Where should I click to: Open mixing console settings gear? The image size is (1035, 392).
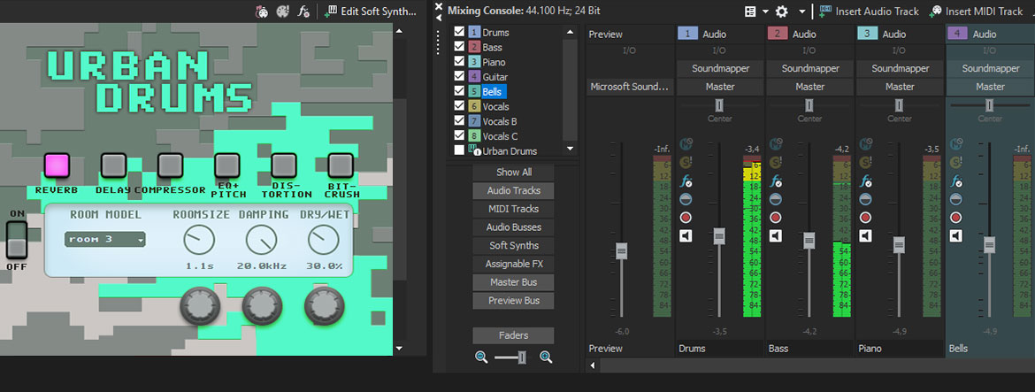coord(781,12)
